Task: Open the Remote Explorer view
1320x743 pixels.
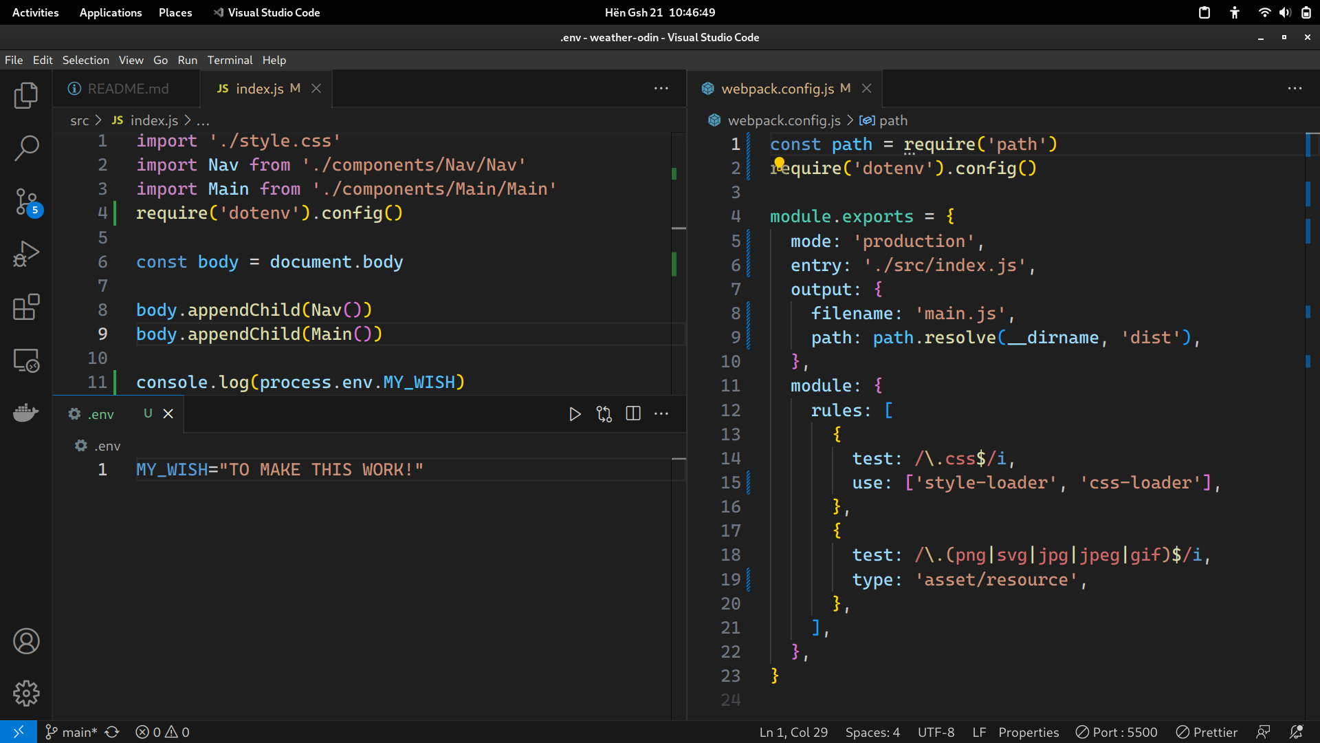Action: coord(26,360)
